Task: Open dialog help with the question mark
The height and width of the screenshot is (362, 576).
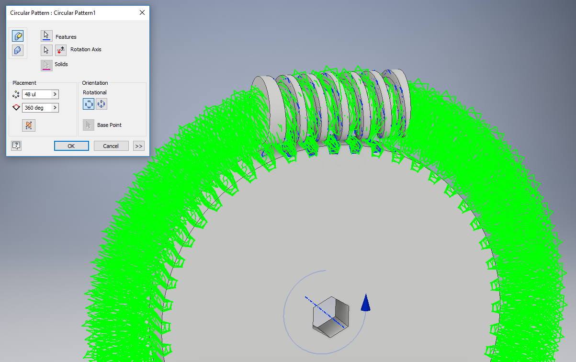Action: (x=16, y=146)
